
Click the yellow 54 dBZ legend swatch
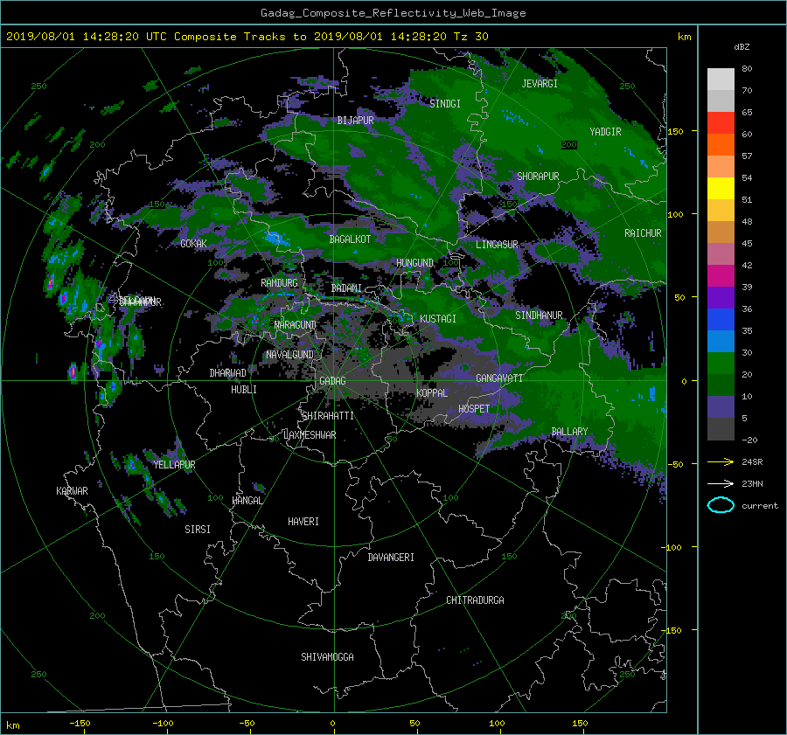click(x=721, y=189)
